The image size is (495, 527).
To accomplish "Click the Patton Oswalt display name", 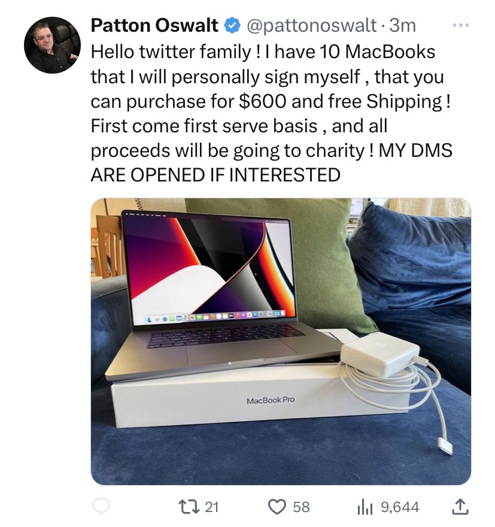I will [154, 26].
